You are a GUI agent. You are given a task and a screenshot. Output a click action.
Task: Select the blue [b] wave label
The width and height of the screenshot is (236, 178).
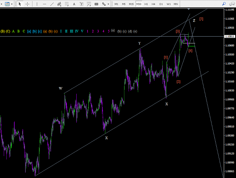tap(35, 31)
